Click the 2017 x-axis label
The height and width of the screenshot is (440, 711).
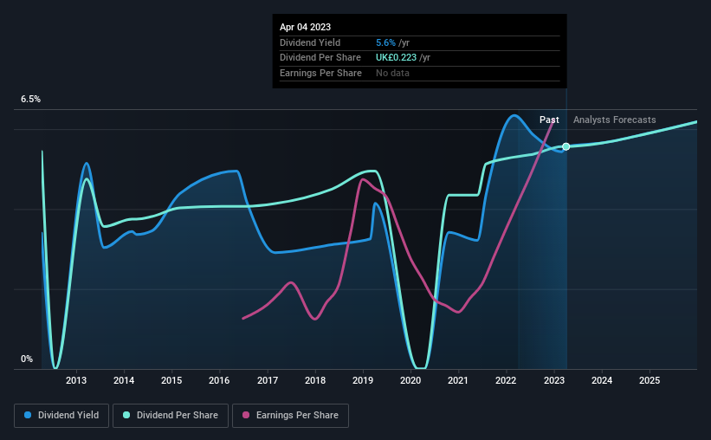[268, 380]
